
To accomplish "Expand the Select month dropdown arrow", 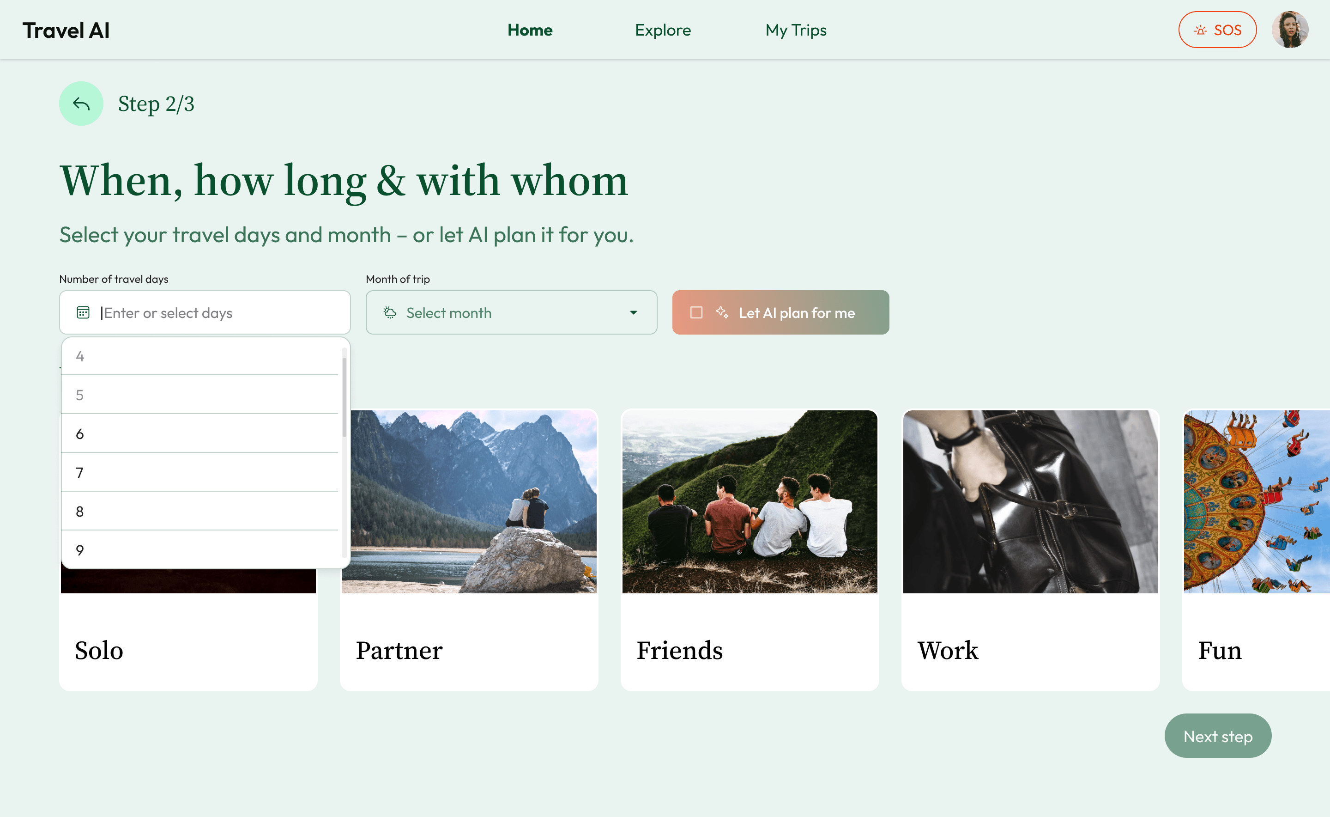I will [x=634, y=312].
